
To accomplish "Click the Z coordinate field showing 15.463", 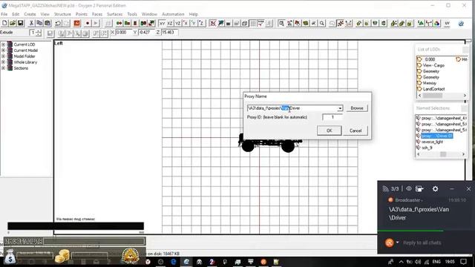I will (170, 32).
